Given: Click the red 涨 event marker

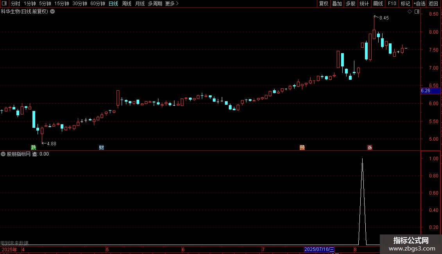Looking at the screenshot, I should click(x=370, y=148).
